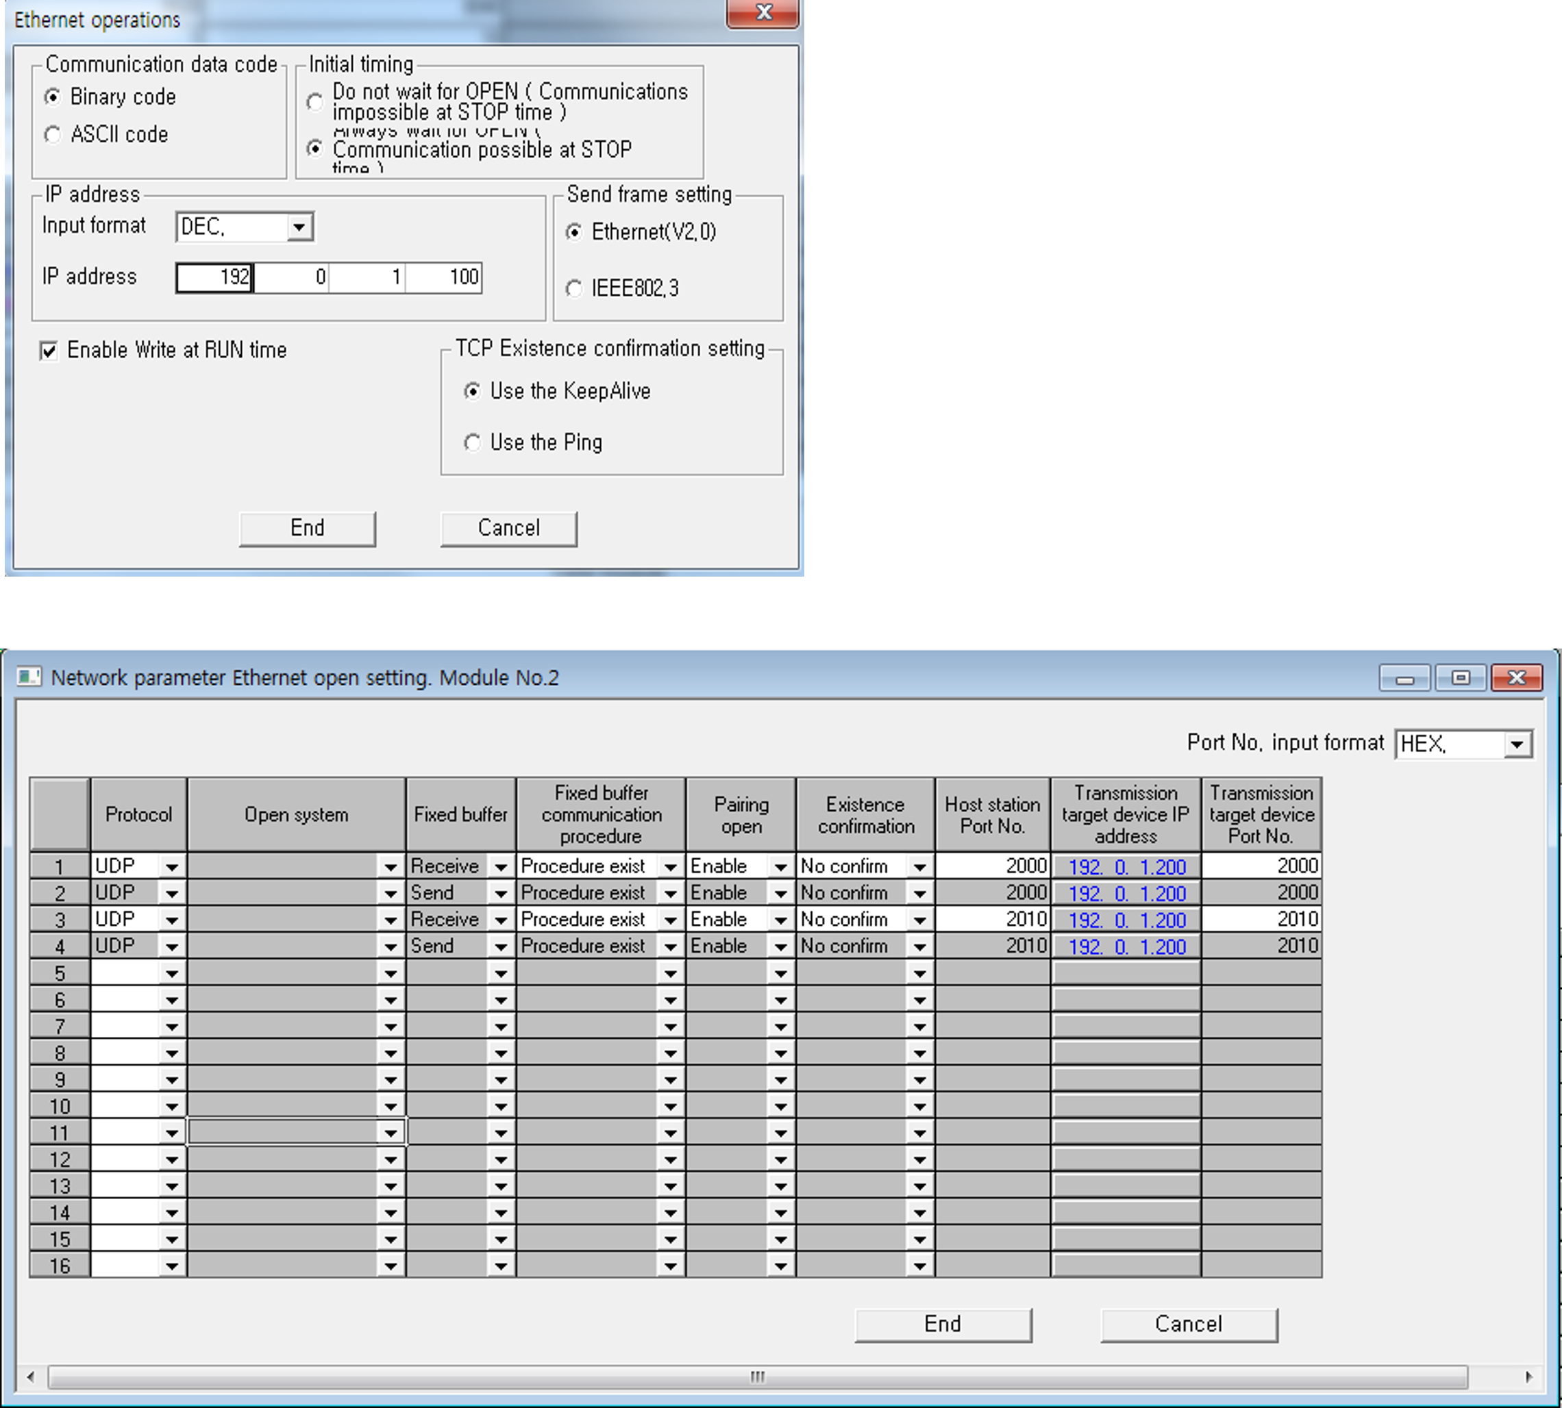
Task: Click row 3 target device Port No. 2010
Action: pyautogui.click(x=1262, y=919)
